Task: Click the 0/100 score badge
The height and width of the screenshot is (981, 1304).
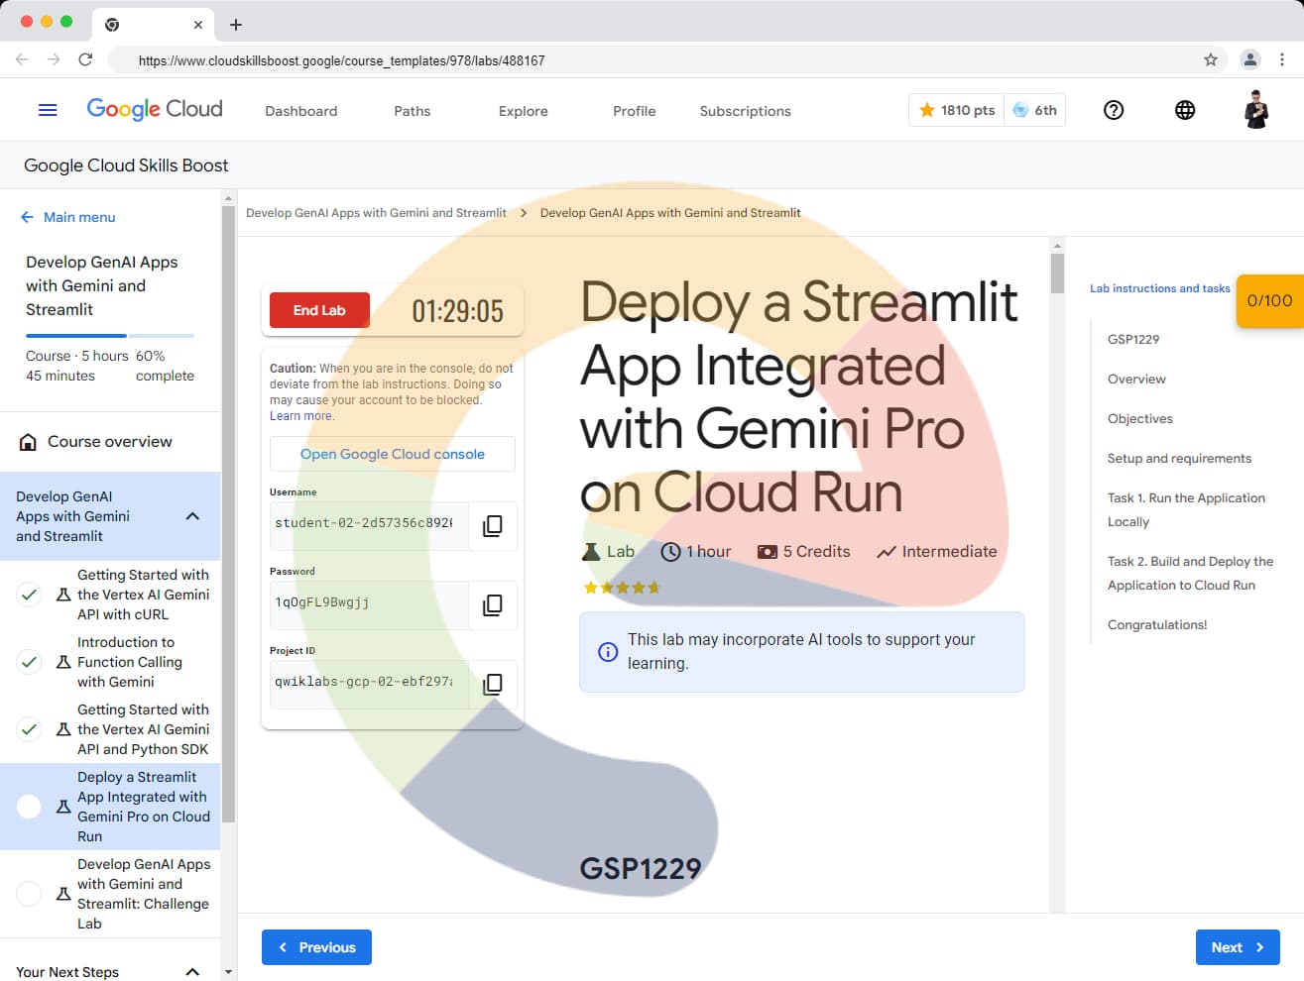Action: [1269, 300]
